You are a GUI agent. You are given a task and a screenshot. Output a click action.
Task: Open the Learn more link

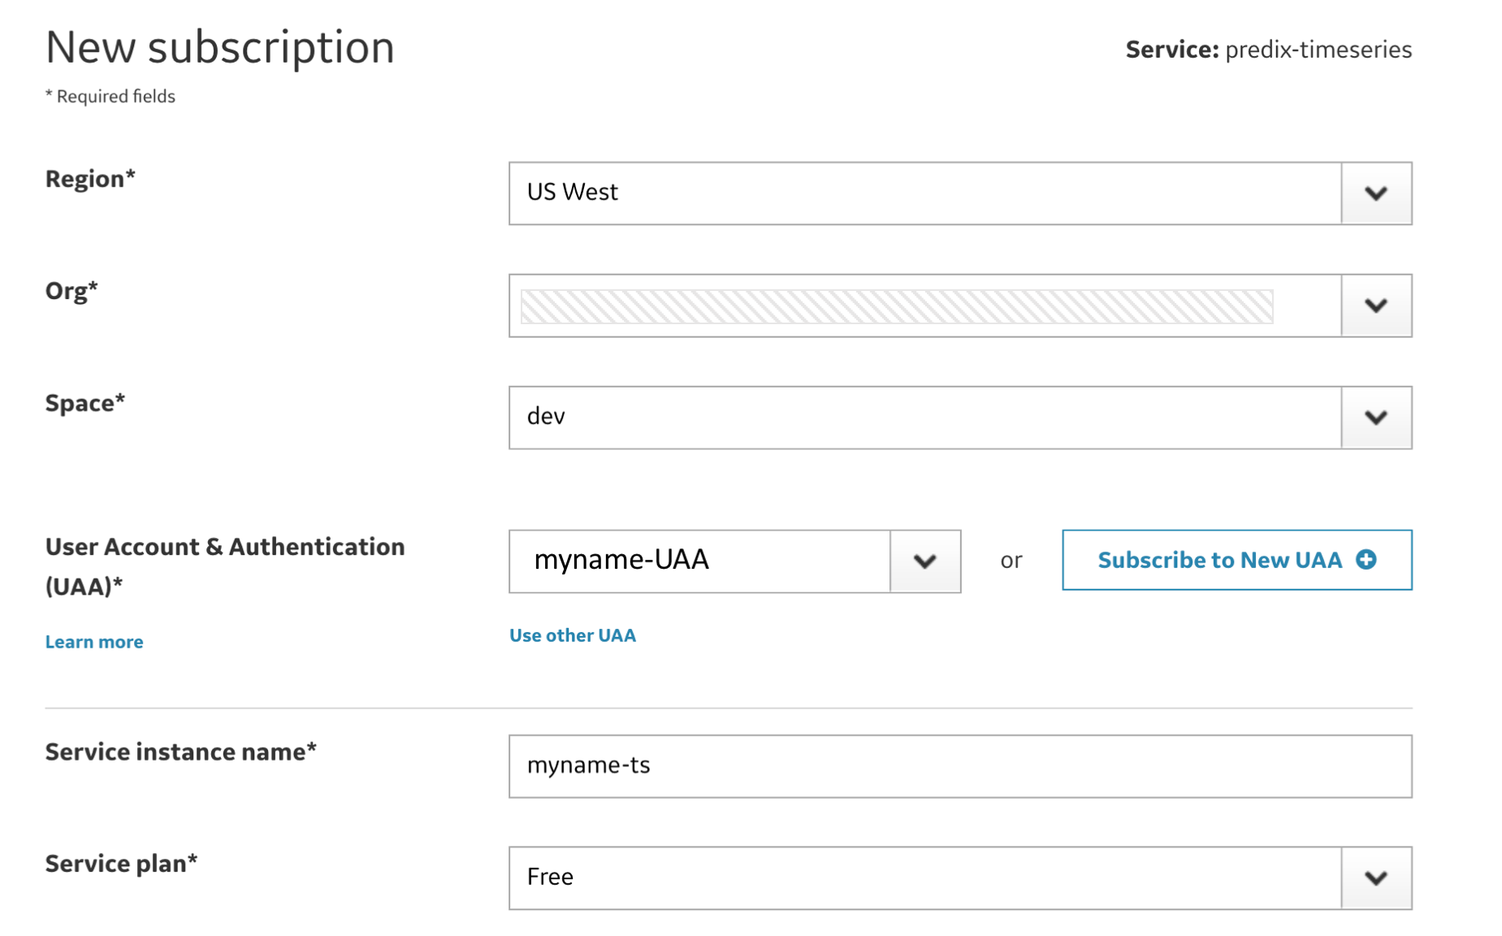tap(94, 642)
